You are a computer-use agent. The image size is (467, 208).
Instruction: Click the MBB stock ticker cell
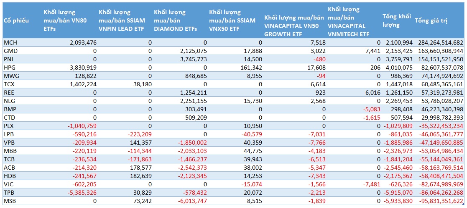(10, 150)
